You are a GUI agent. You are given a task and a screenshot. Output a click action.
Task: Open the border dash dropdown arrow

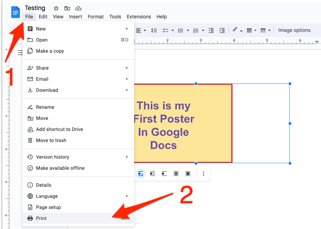click(269, 30)
